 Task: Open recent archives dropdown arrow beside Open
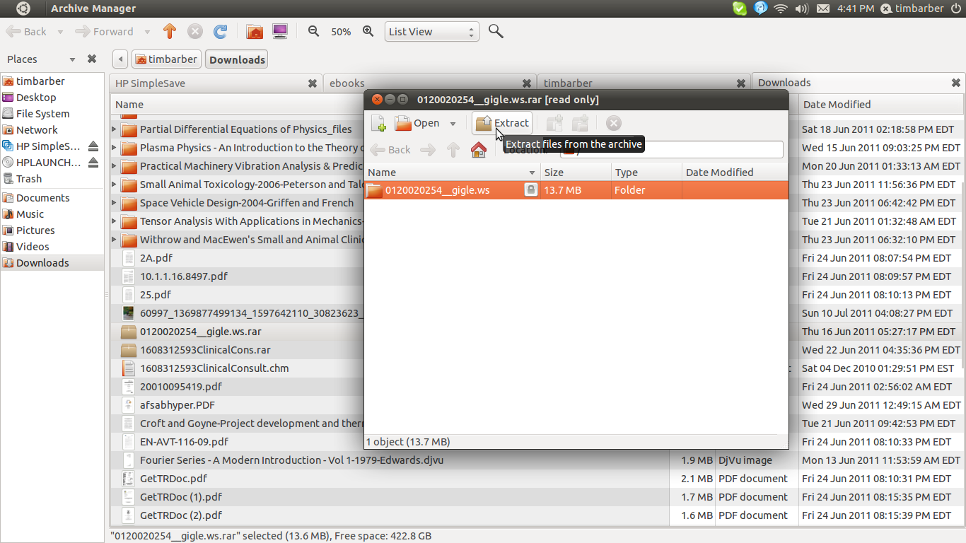point(453,124)
